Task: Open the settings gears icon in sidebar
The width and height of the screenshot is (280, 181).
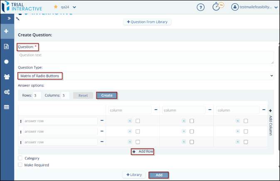Action: pyautogui.click(x=7, y=92)
